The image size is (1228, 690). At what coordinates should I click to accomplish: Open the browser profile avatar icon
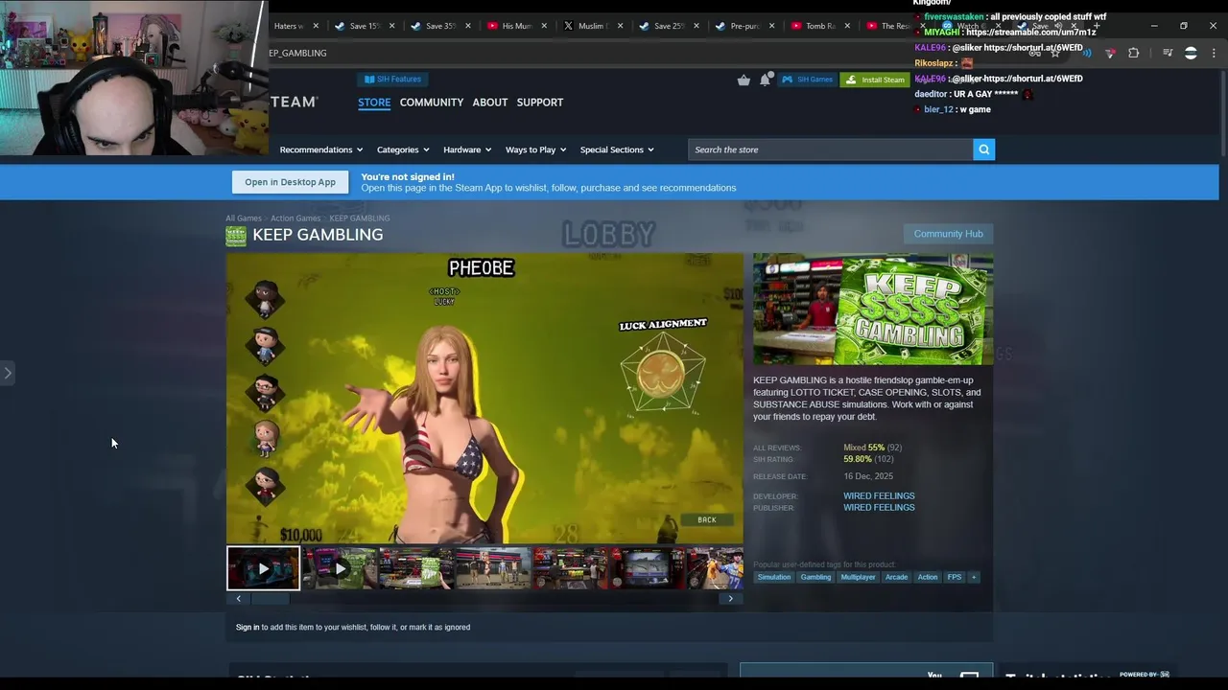1191,53
